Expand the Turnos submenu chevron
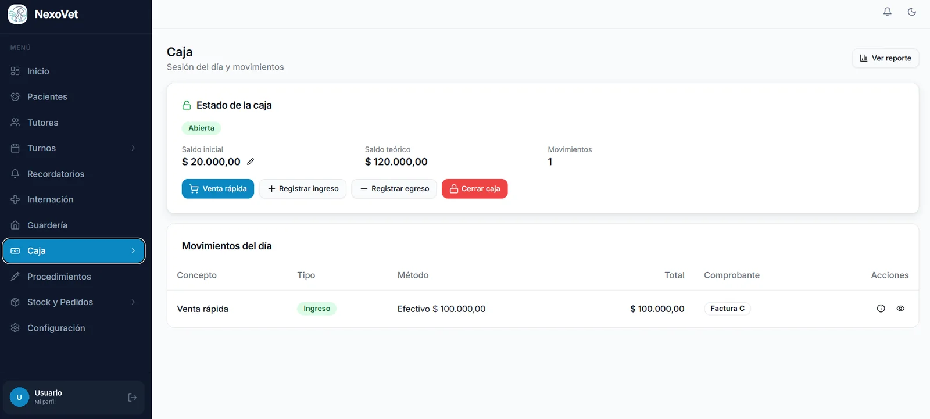Viewport: 930px width, 419px height. pyautogui.click(x=133, y=148)
